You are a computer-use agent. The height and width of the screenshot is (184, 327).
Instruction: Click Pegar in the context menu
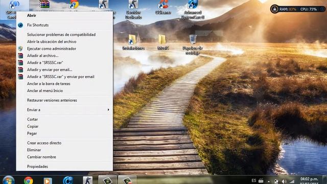click(x=64, y=133)
